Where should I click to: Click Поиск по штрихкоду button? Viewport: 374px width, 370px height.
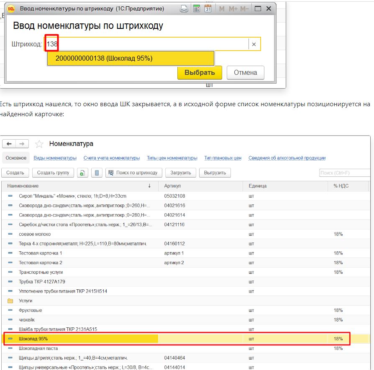coord(133,173)
